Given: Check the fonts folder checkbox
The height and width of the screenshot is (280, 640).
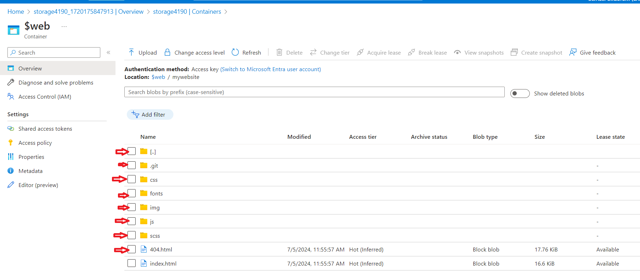Looking at the screenshot, I should (132, 193).
